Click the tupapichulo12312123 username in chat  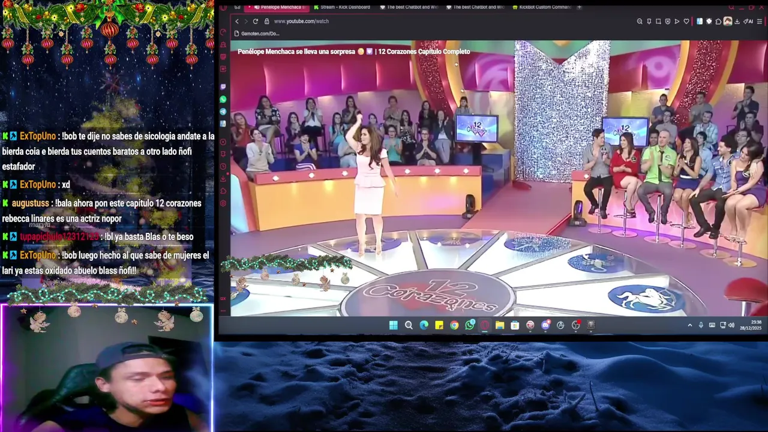(x=59, y=237)
